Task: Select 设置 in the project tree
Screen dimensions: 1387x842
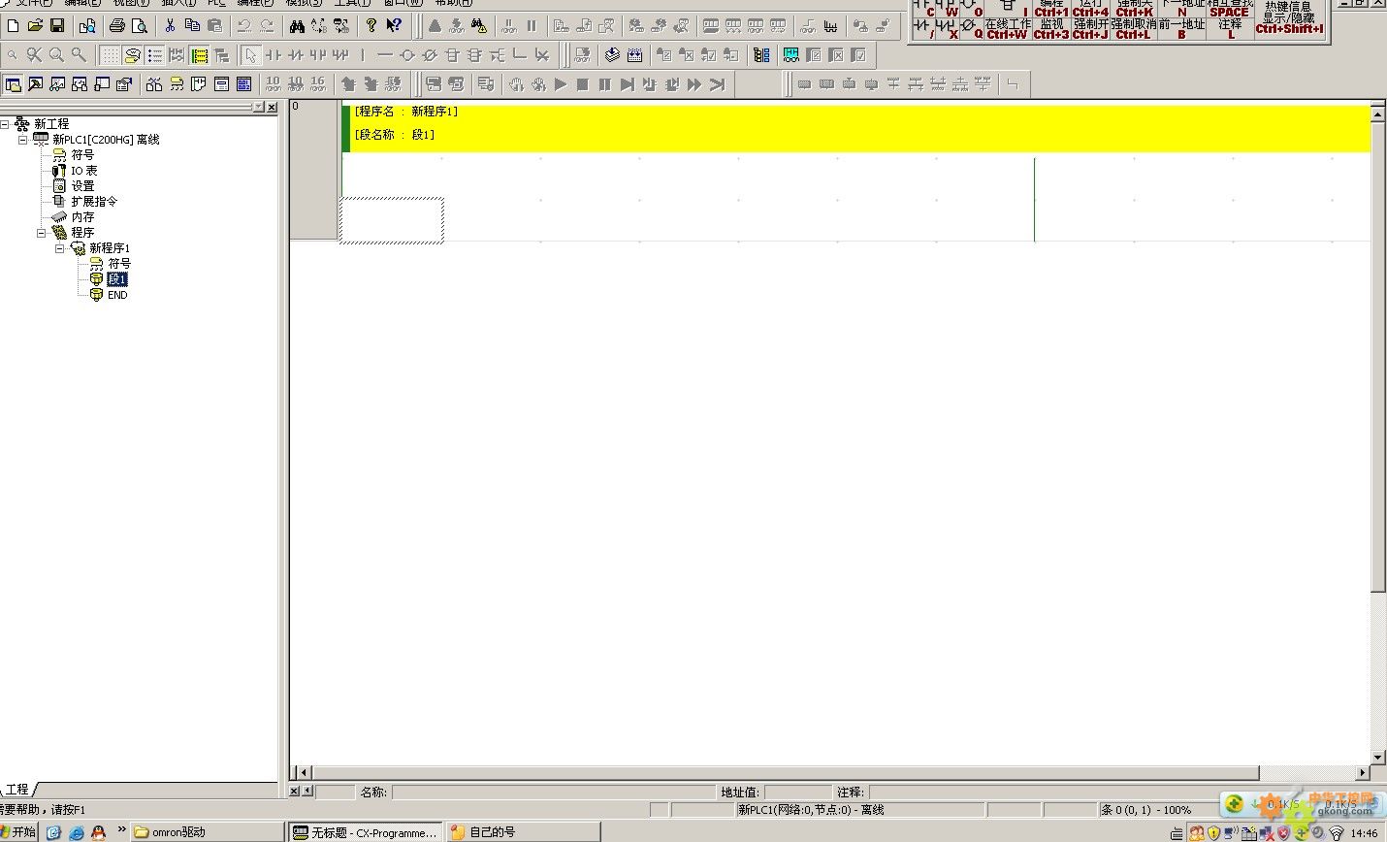Action: click(82, 186)
